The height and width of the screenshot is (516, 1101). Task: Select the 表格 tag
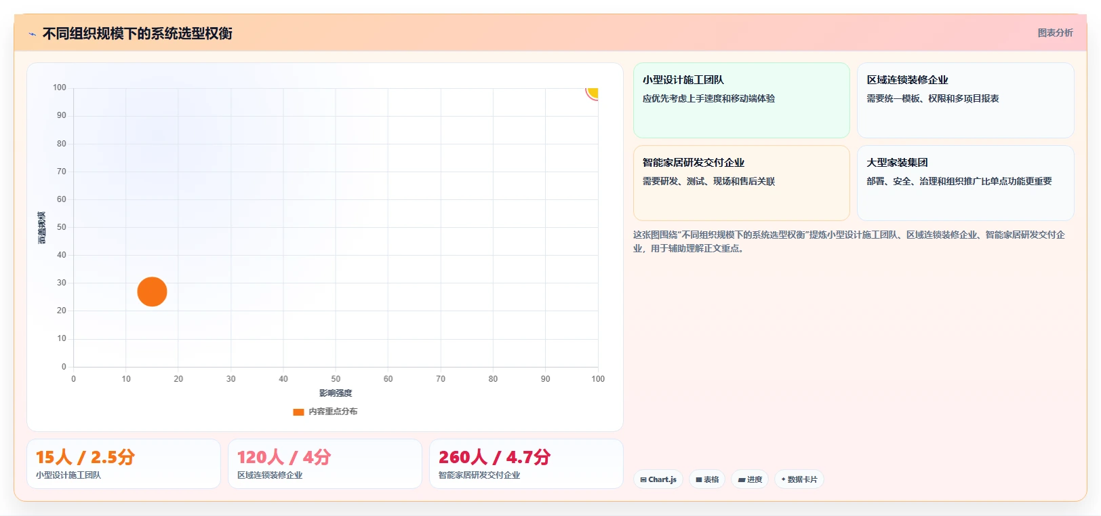tap(707, 479)
